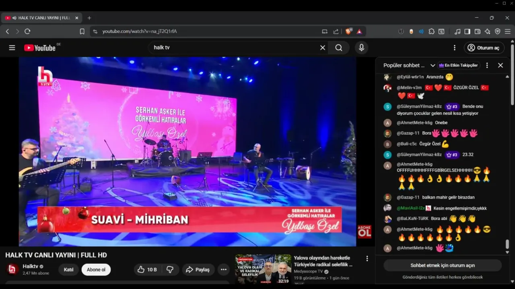The image size is (515, 289).
Task: Open Brave Wallet icon
Action: coord(478,31)
